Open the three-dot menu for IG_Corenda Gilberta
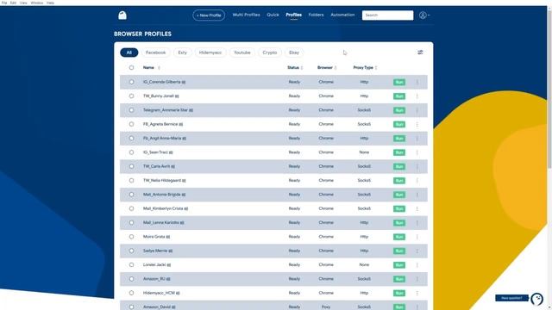Screen dimensions: 552x310 [417, 82]
